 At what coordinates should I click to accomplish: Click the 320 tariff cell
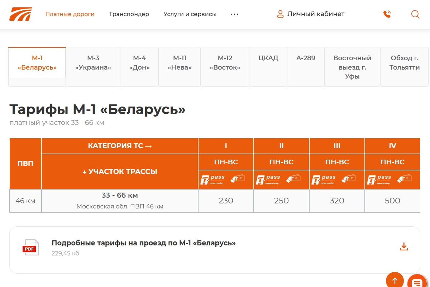tap(337, 201)
